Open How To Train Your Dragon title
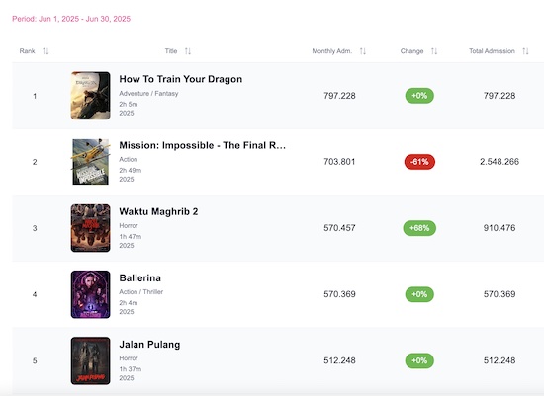The image size is (544, 396). tap(180, 79)
